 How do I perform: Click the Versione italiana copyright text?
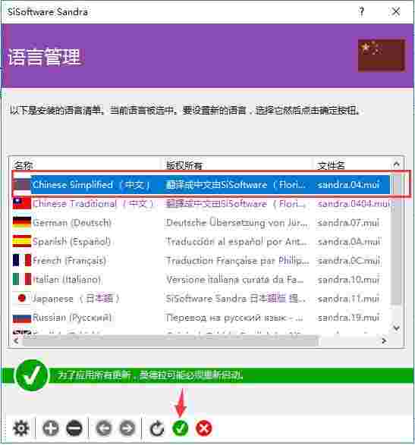coord(234,280)
